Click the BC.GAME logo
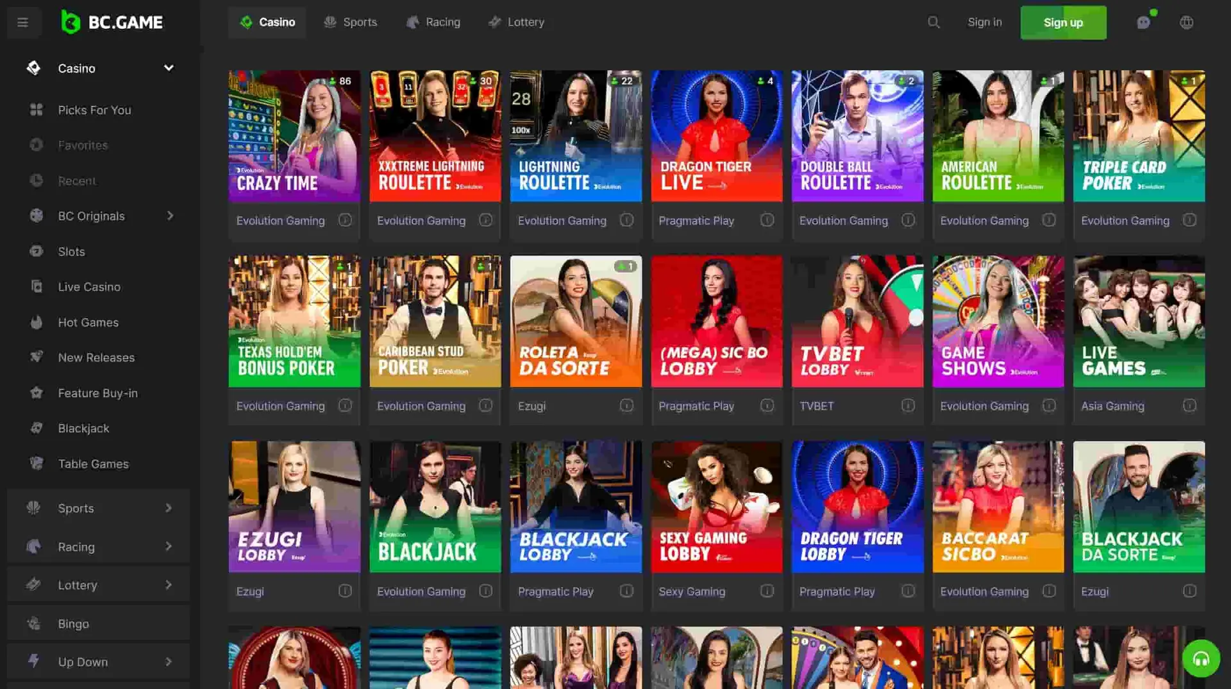The height and width of the screenshot is (689, 1231). (112, 22)
